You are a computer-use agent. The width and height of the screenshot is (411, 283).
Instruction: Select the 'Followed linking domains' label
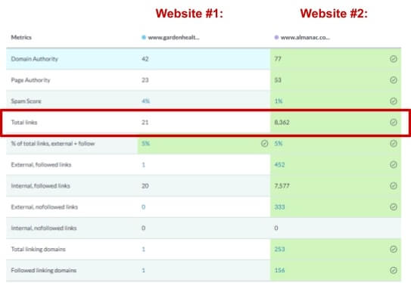[43, 270]
